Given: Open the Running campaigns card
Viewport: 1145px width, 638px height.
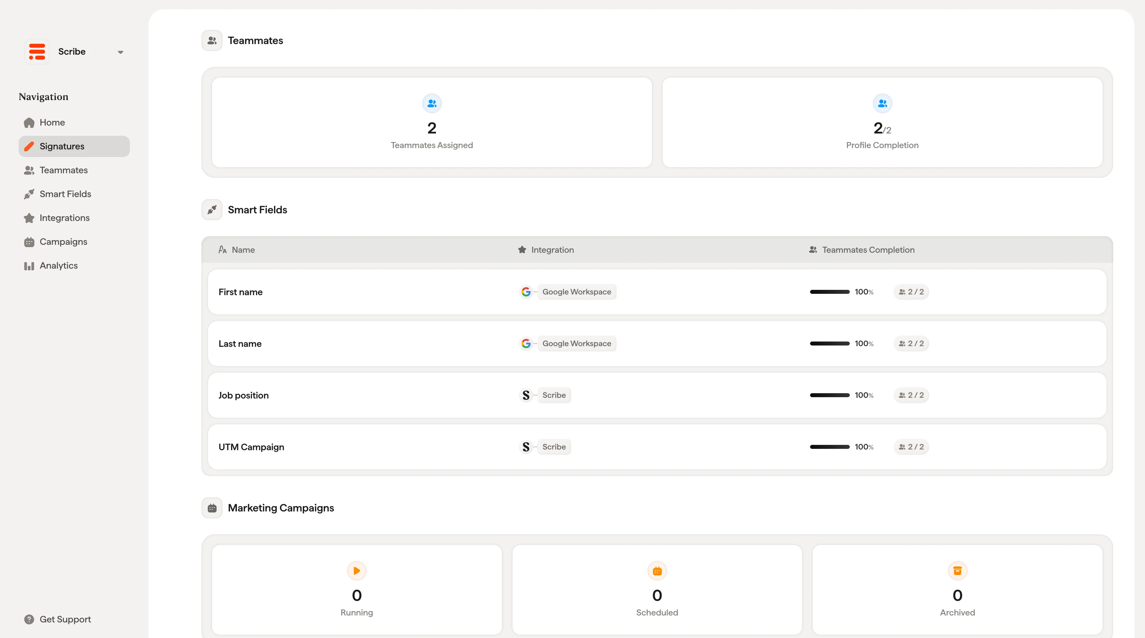Looking at the screenshot, I should [x=356, y=590].
